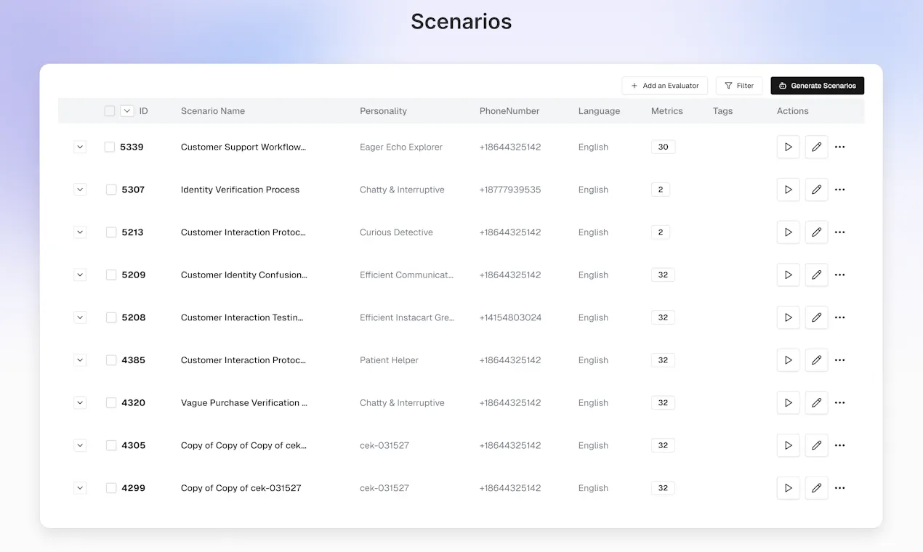
Task: Click the 30 metrics badge for scenario 5339
Action: point(663,147)
